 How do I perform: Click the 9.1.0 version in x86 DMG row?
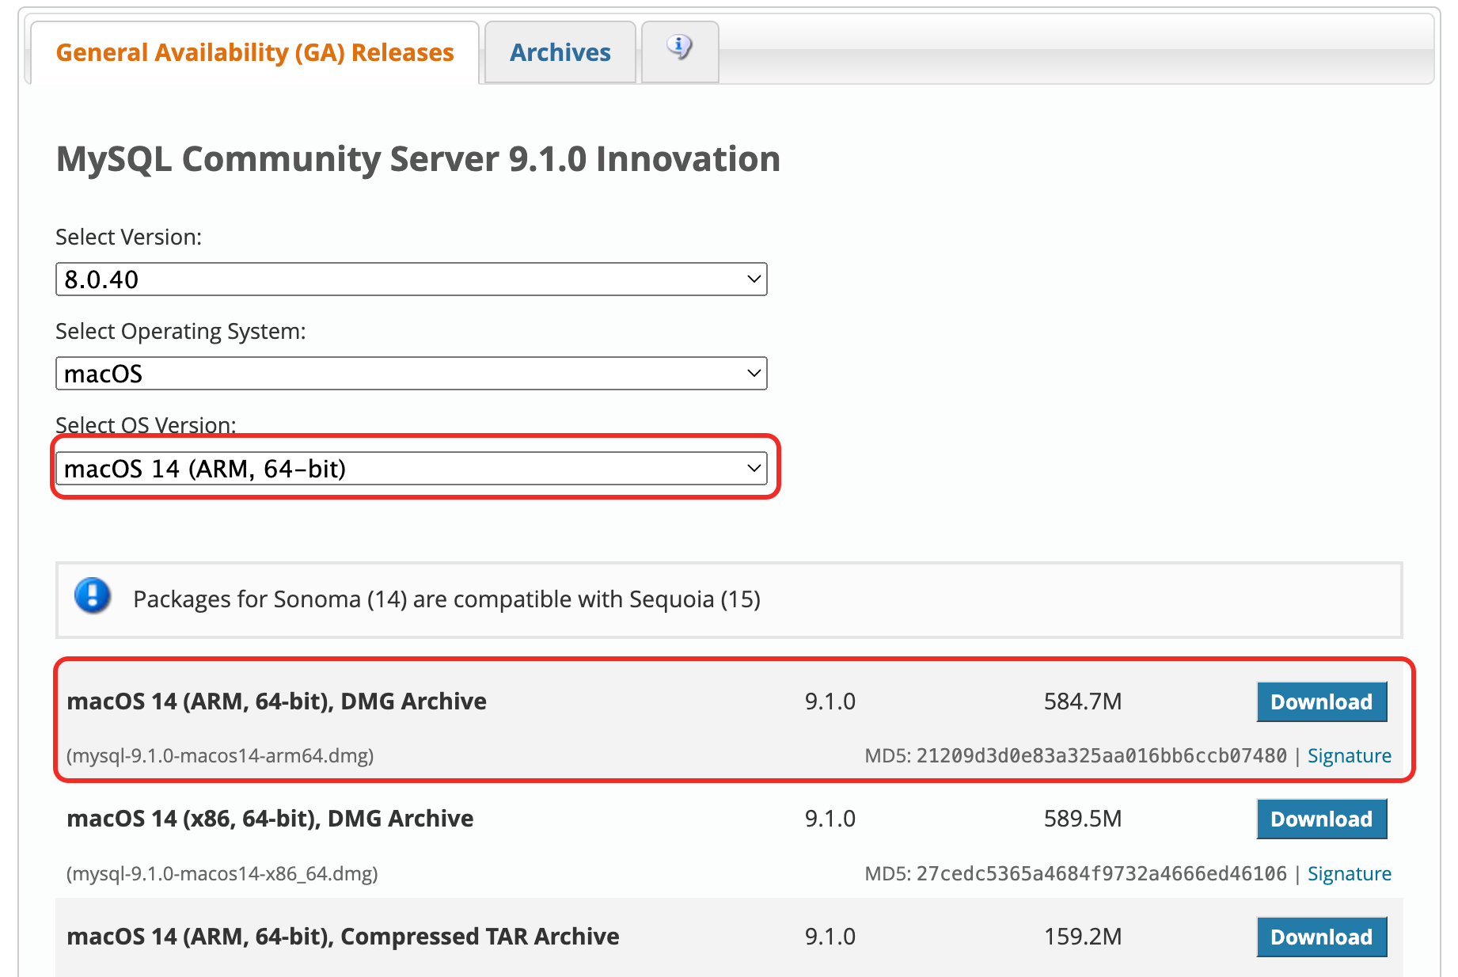point(830,819)
